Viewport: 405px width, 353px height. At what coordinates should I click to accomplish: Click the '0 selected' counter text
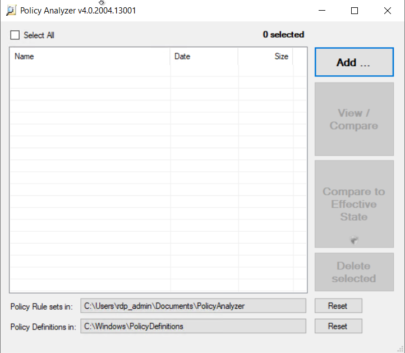[283, 35]
